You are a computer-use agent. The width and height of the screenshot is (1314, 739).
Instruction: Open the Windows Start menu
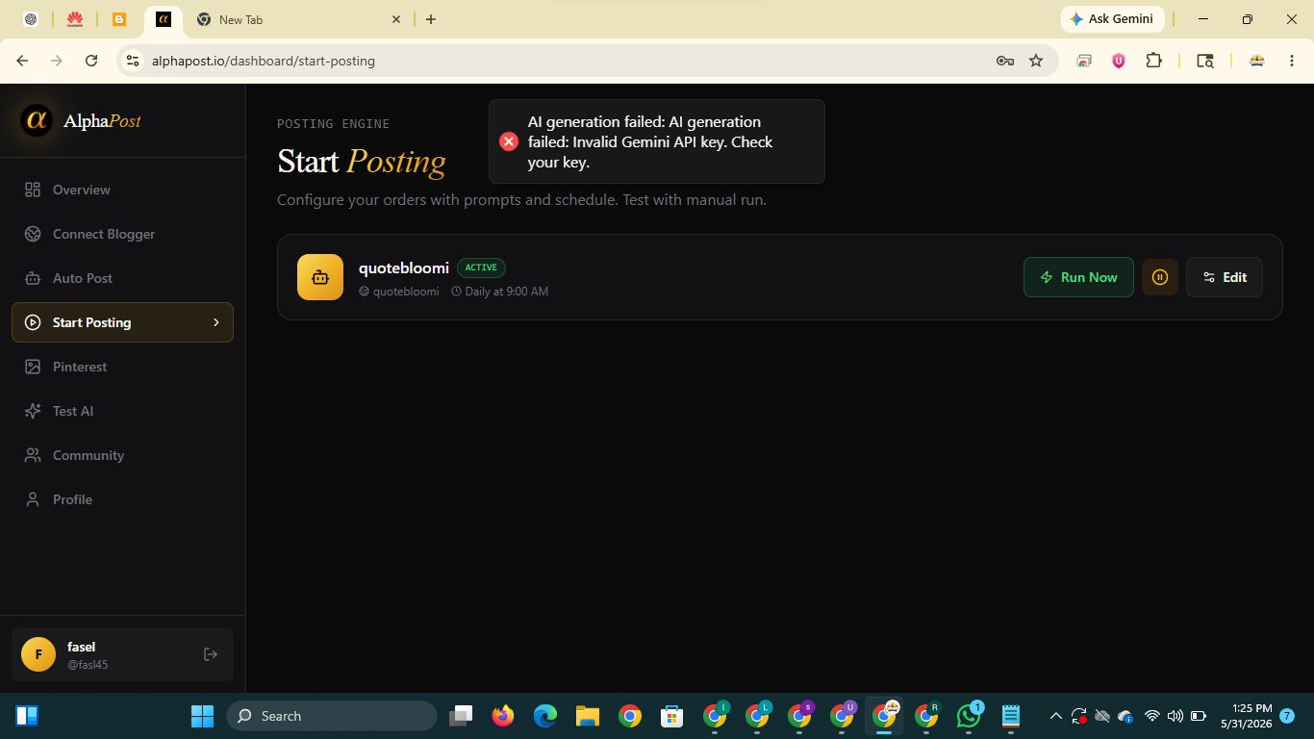pos(203,716)
